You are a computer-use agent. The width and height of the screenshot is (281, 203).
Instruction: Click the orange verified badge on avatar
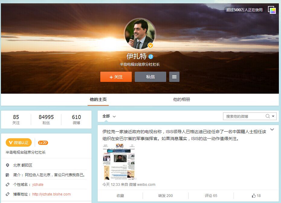pos(150,46)
